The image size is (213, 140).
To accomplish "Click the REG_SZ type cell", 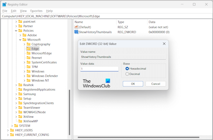I will 123,27.
